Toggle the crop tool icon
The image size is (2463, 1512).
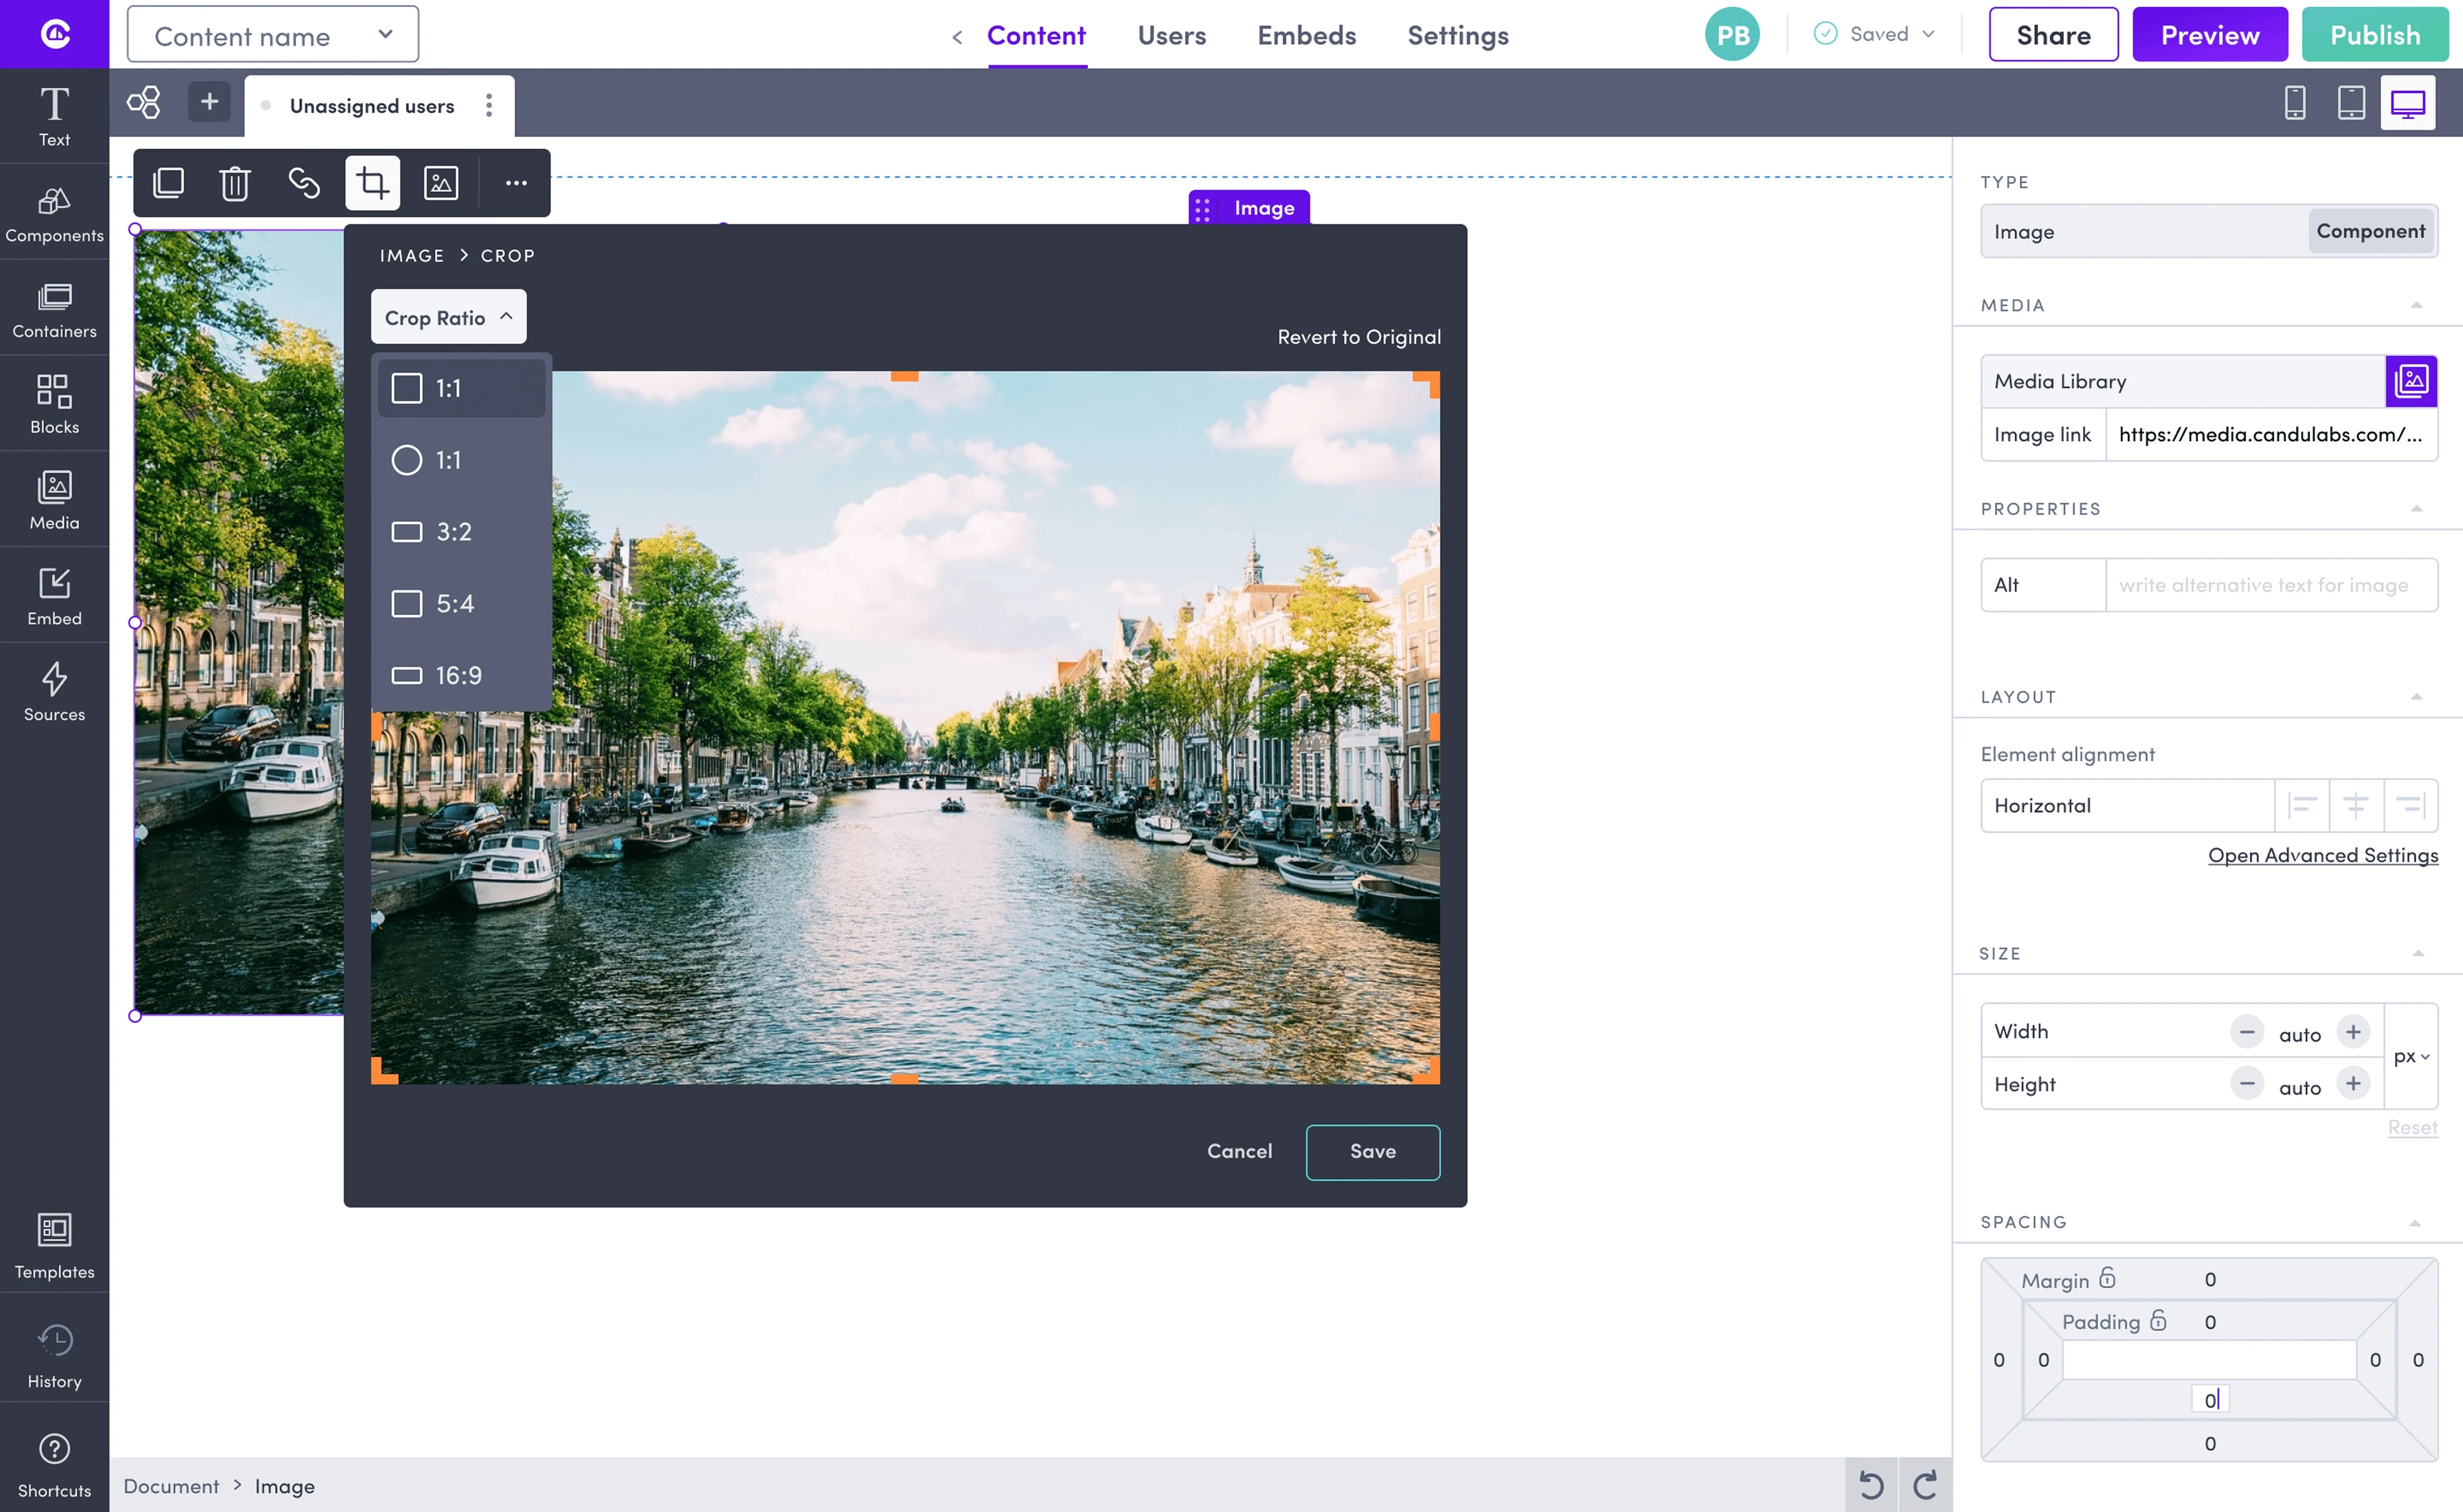372,183
